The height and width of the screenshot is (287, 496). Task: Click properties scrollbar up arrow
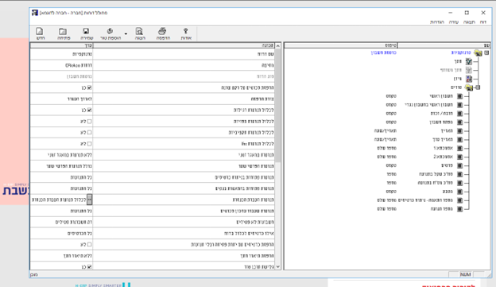277,46
